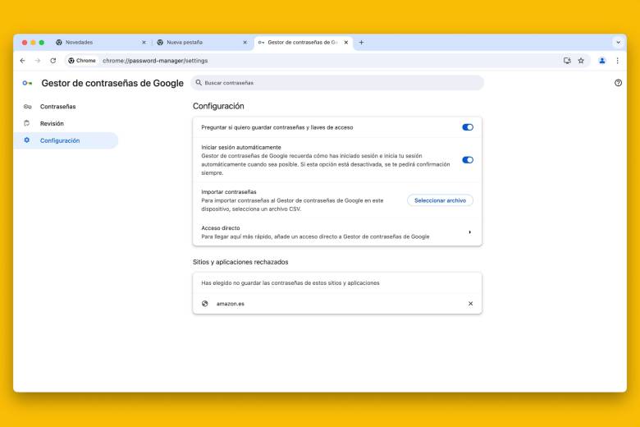The image size is (640, 427).
Task: Open the tab search dropdown chevron
Action: 618,42
